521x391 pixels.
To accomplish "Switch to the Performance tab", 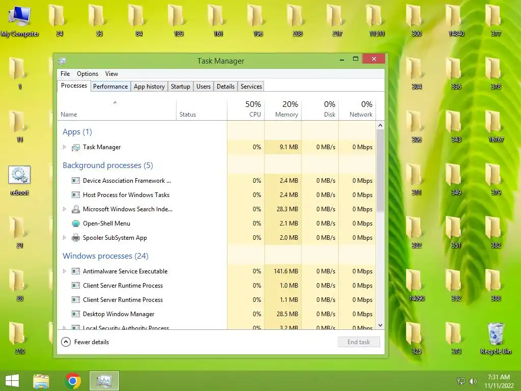I will coord(110,87).
